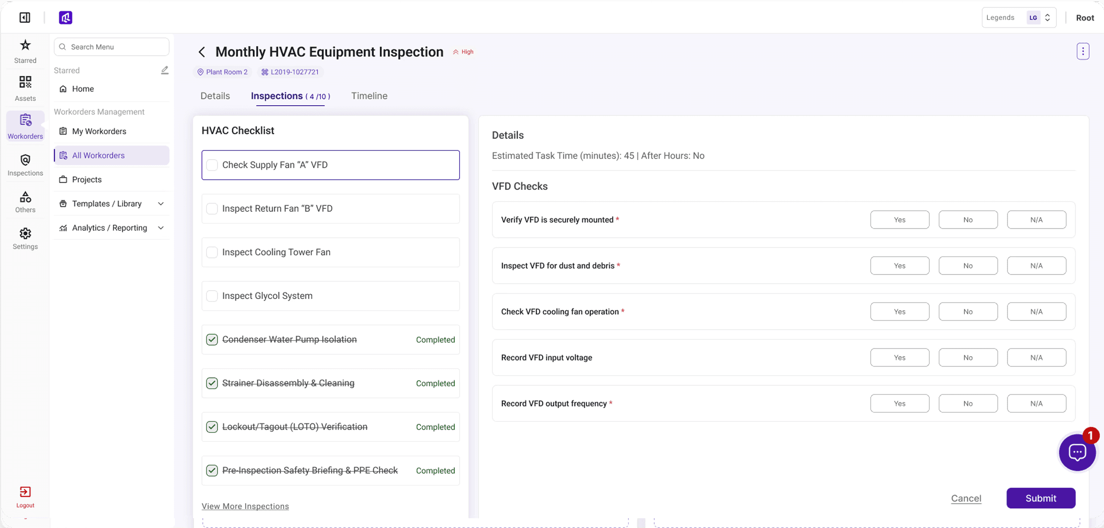Open the Others sidebar section

pyautogui.click(x=25, y=202)
